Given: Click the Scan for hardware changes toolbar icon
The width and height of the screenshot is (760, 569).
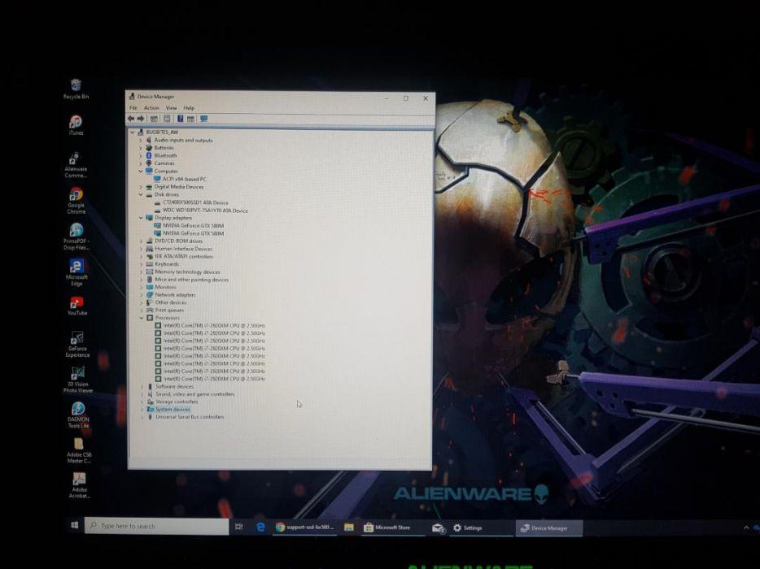Looking at the screenshot, I should pos(204,120).
